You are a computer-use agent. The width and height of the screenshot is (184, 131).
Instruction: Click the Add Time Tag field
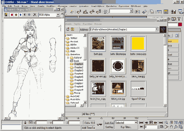[88, 128]
